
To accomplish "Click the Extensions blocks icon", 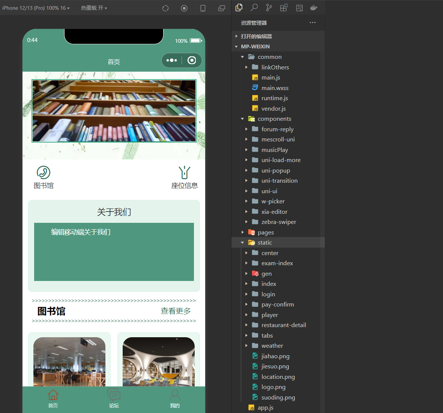I will [284, 8].
